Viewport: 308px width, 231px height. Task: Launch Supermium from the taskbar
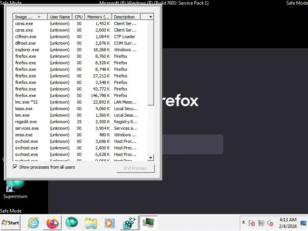pos(71,223)
